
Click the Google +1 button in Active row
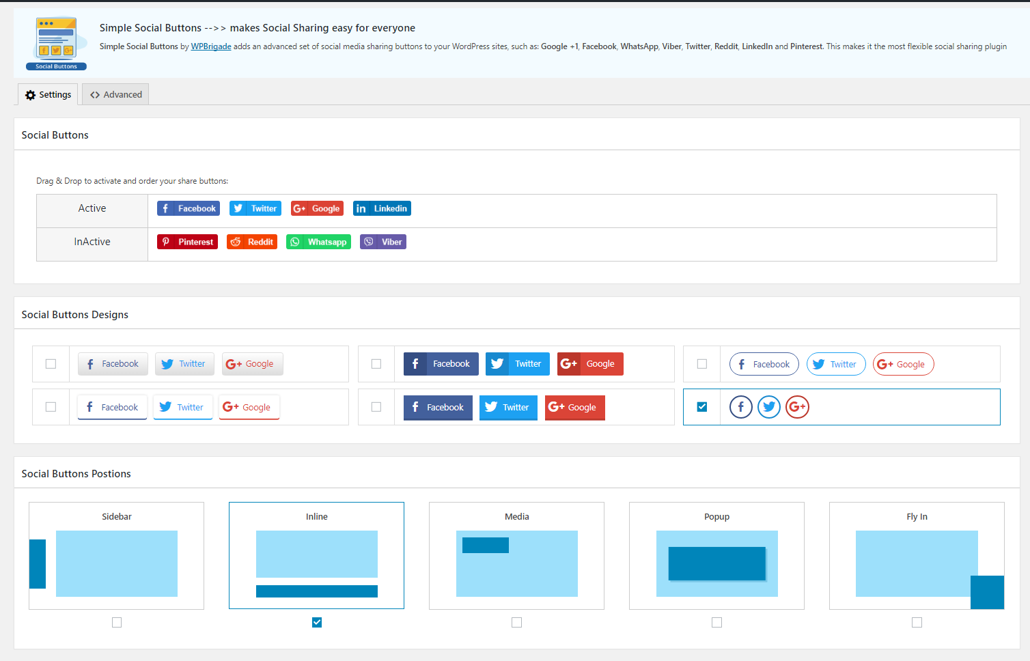point(316,208)
